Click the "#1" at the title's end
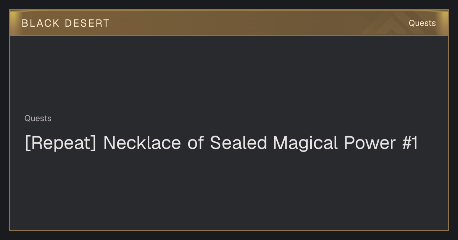 pyautogui.click(x=410, y=143)
